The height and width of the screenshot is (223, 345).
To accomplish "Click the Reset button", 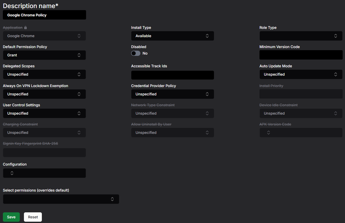I will pos(33,217).
